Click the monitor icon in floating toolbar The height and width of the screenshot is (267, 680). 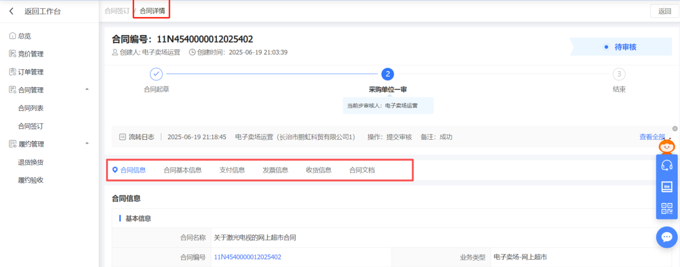(x=666, y=187)
